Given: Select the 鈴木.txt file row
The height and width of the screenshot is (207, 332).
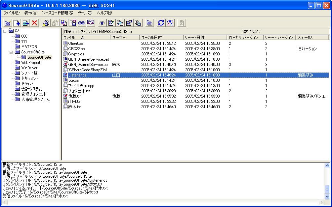Looking at the screenshot, I should pos(196,106).
